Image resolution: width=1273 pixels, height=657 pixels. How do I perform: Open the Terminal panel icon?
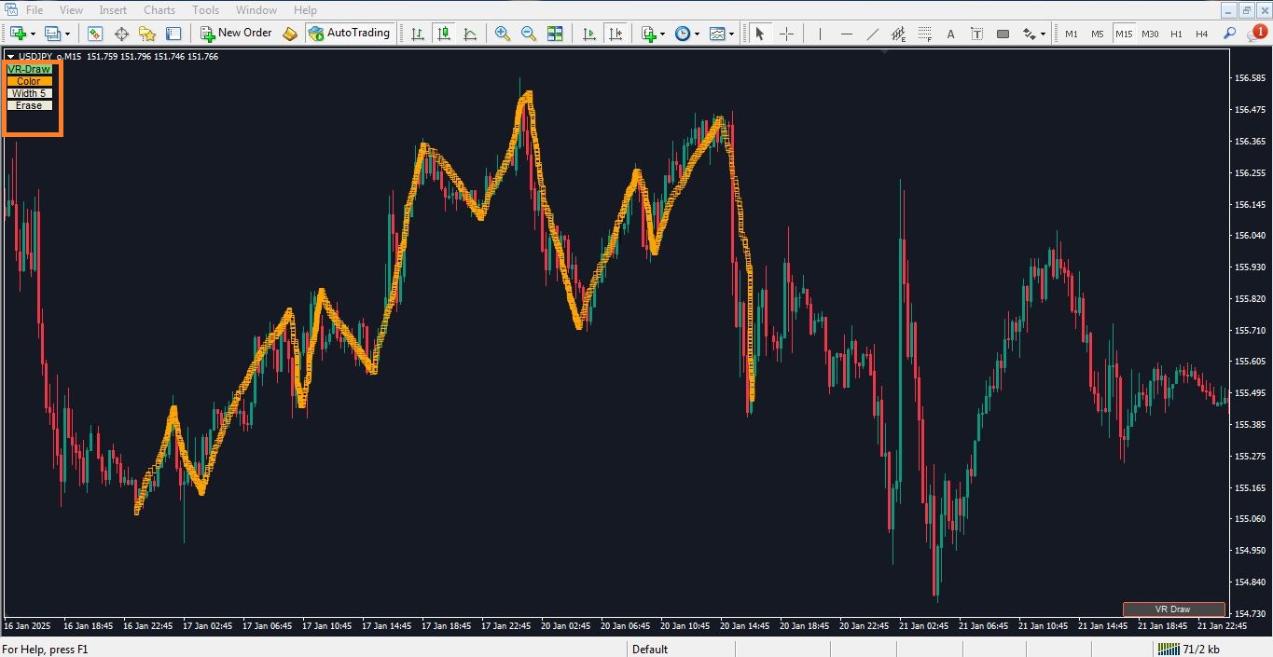[173, 34]
